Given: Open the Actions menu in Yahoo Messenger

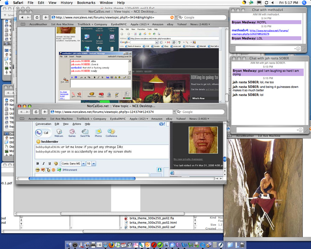Looking at the screenshot, I should click(77, 124).
